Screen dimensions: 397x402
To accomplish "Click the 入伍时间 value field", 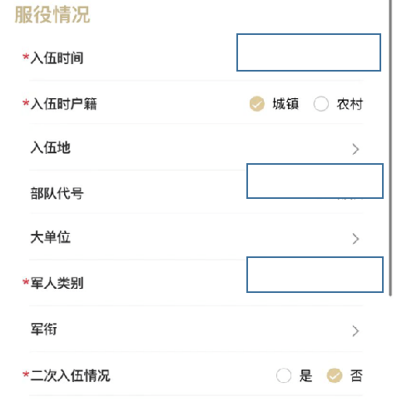I will point(309,52).
